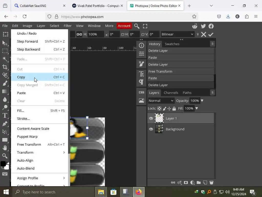This screenshot has width=262, height=197.
Task: Select the Rectangle shape tool
Action: (5, 140)
